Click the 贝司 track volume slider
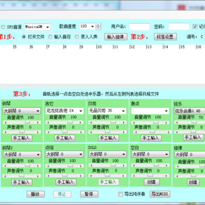This screenshot has width=205, height=205. click(108, 122)
